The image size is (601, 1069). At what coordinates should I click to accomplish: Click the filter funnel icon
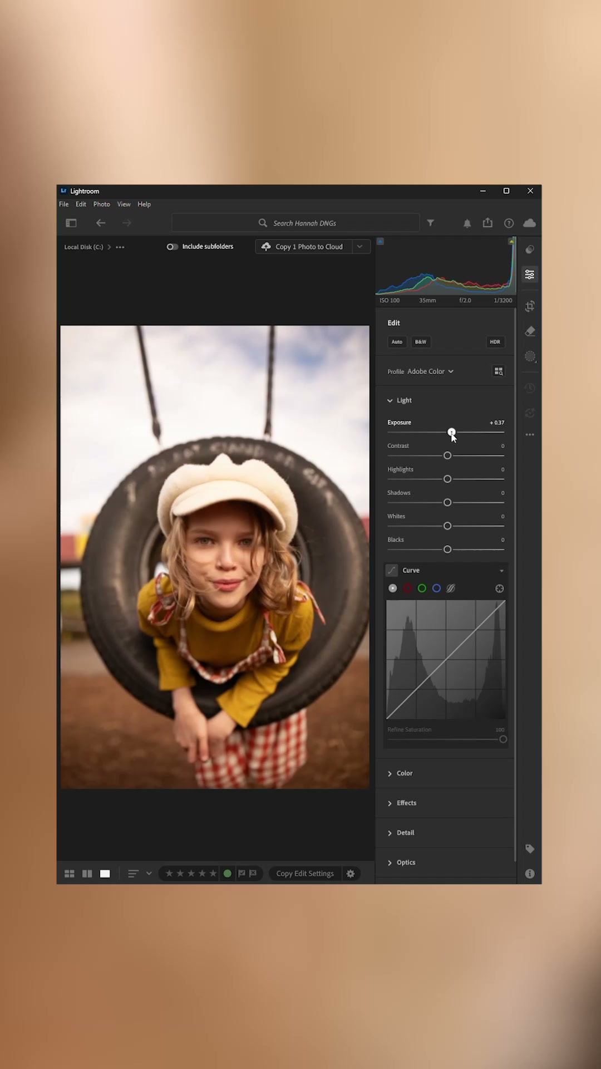coord(431,223)
